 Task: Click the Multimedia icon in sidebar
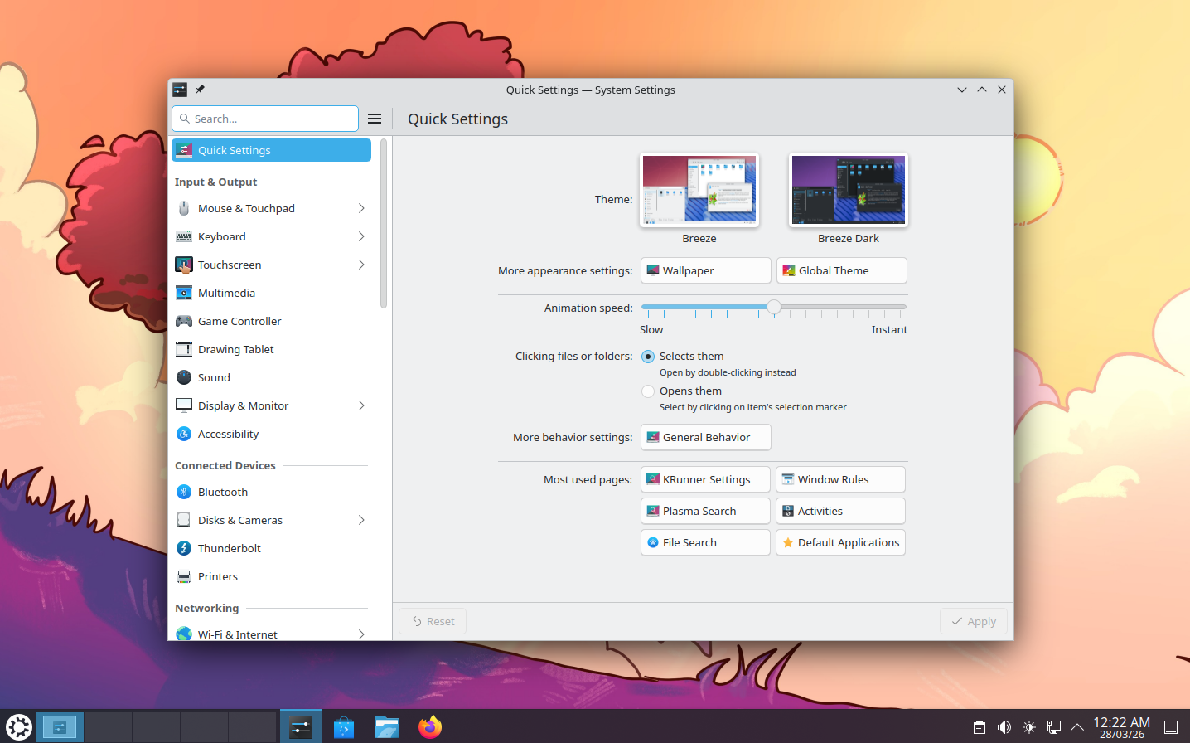184,293
